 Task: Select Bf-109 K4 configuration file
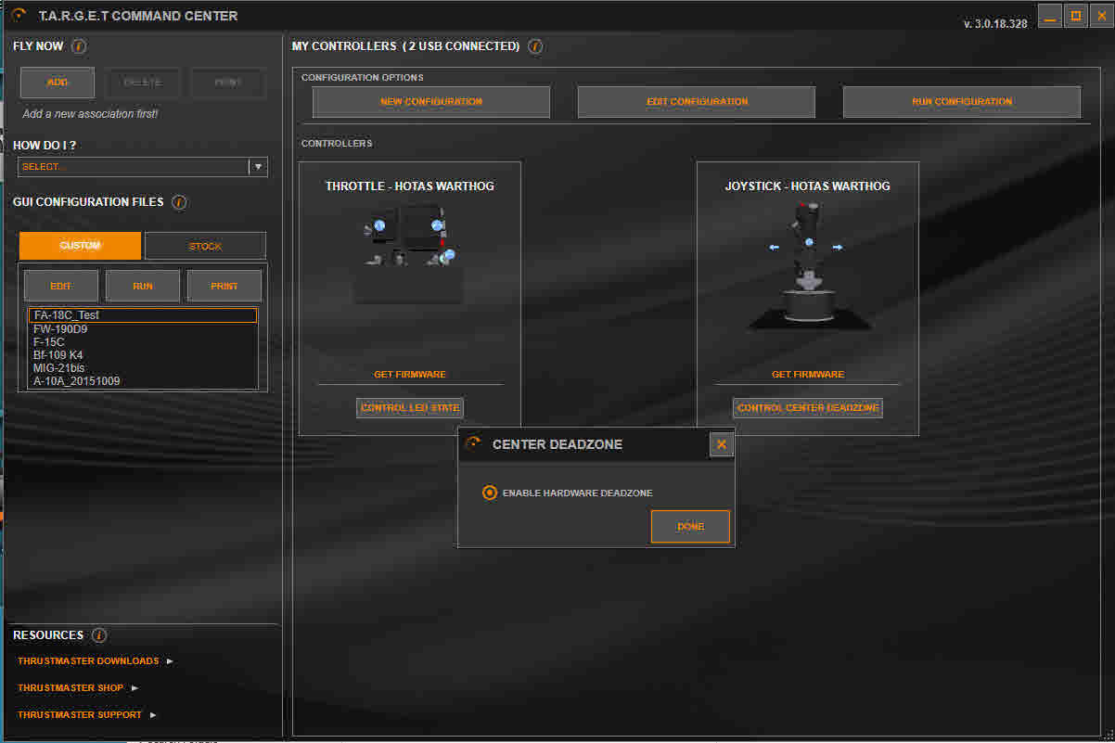coord(143,355)
